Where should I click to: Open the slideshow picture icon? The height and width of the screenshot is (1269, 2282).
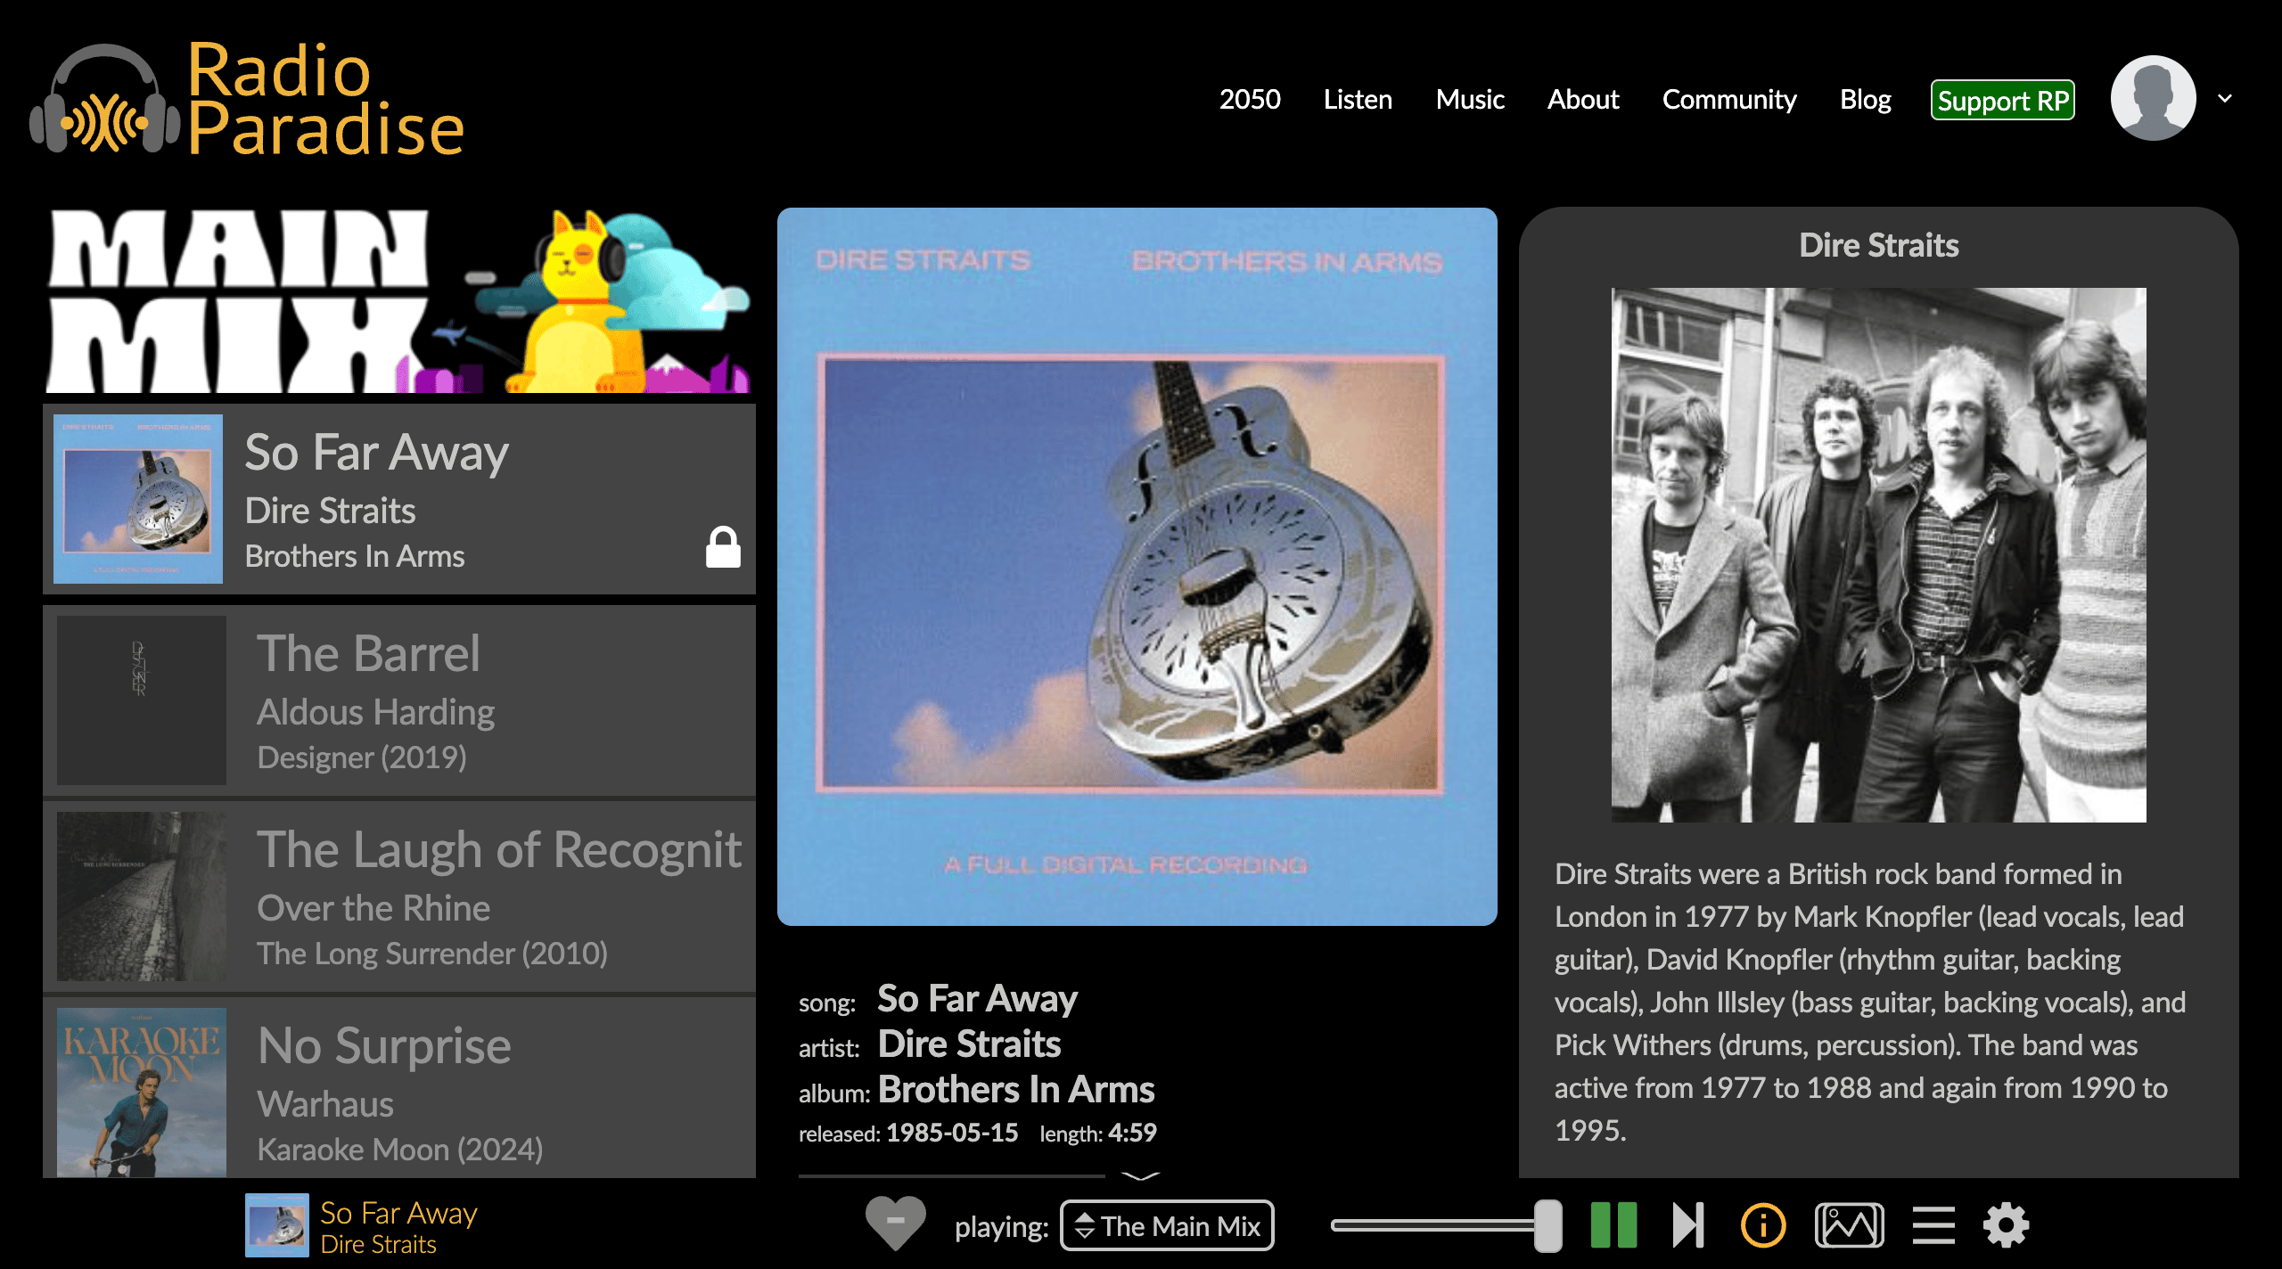point(1850,1225)
